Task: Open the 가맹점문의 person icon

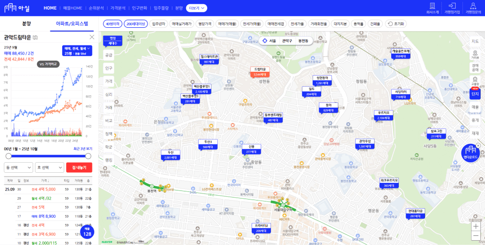Action: (x=473, y=6)
